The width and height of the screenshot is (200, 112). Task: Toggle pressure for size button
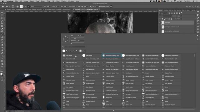tap(111, 7)
